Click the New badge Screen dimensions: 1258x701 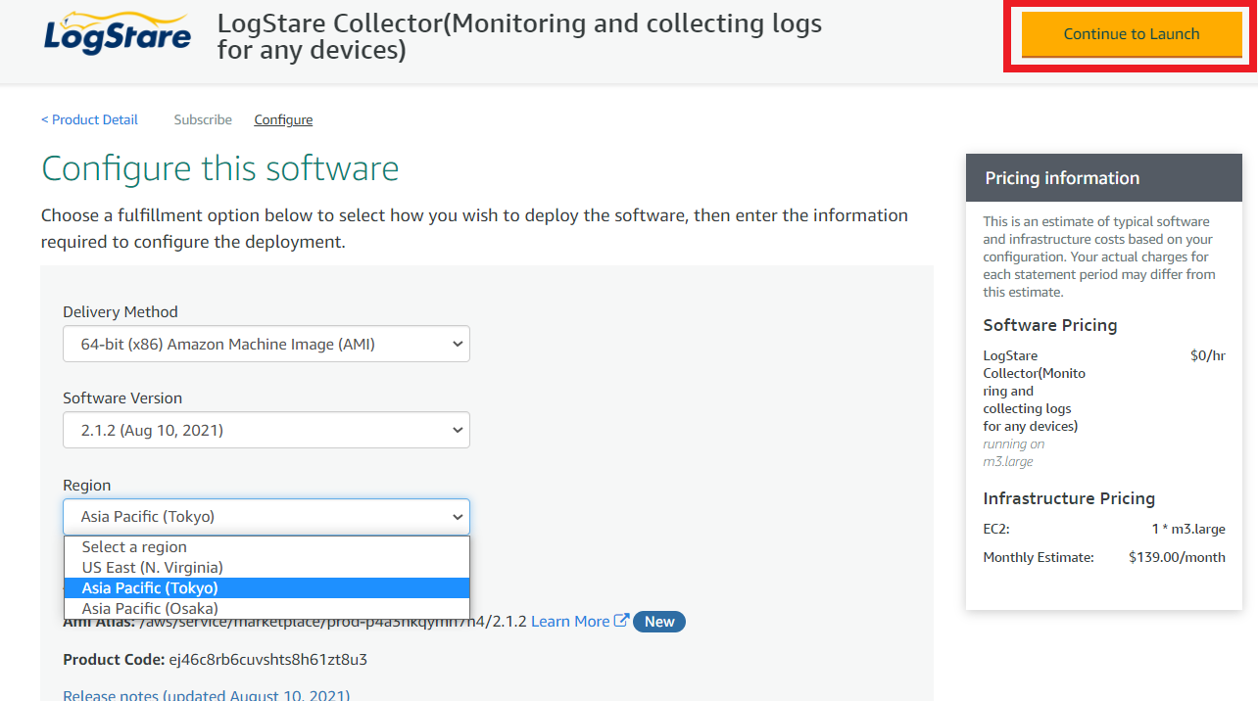point(659,621)
